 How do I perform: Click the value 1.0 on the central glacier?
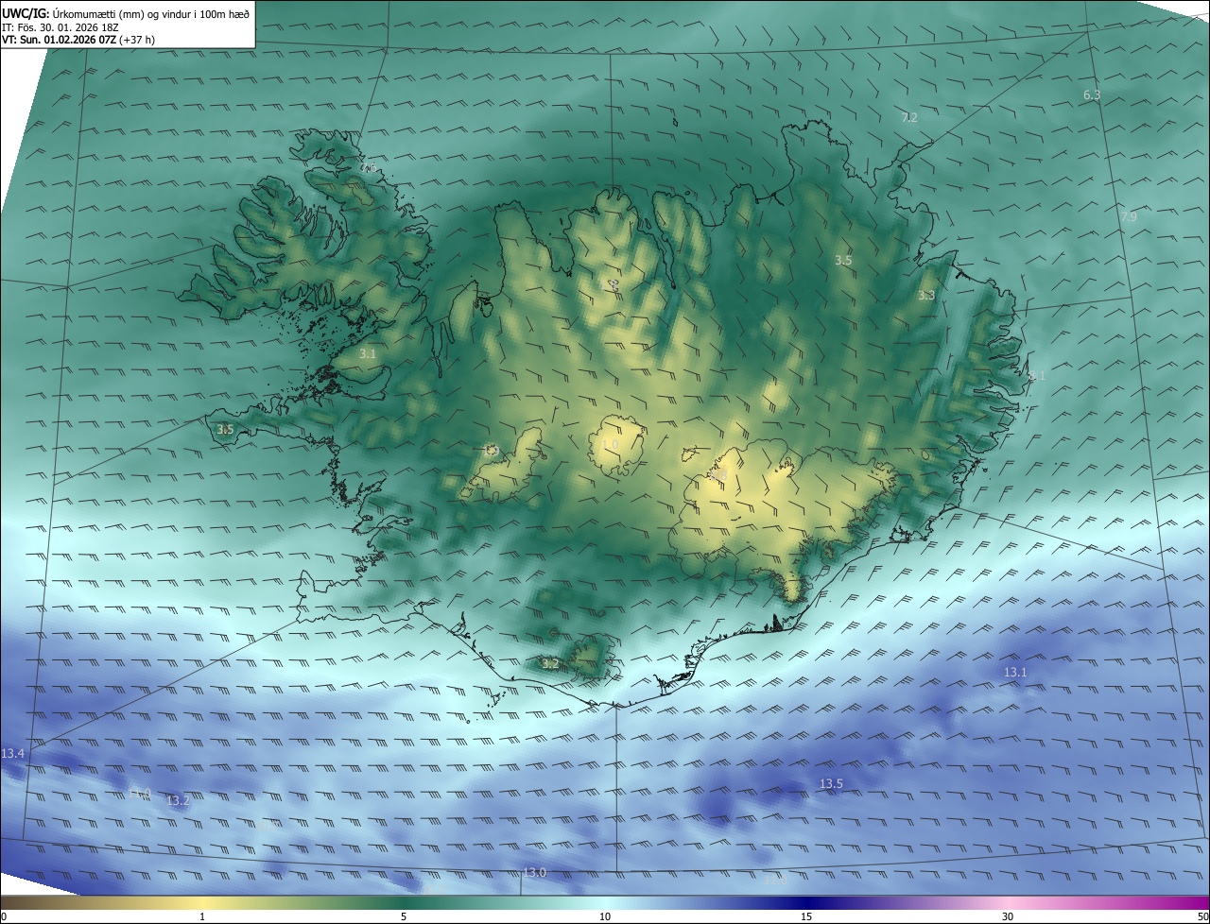point(610,445)
